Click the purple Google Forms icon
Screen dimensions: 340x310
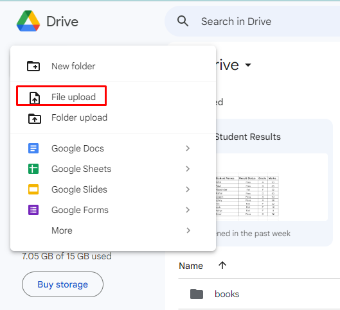[x=33, y=210]
